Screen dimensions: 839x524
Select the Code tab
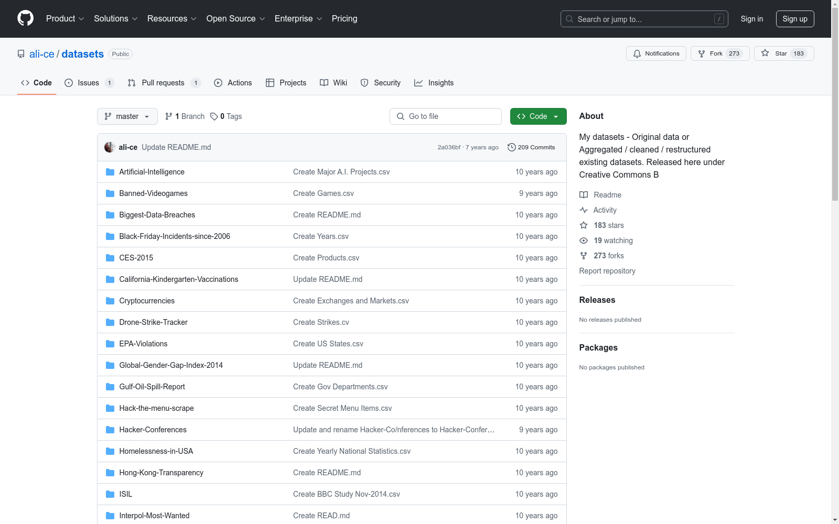[37, 83]
